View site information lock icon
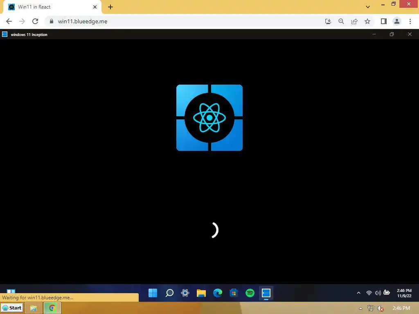This screenshot has height=314, width=419. click(x=52, y=21)
